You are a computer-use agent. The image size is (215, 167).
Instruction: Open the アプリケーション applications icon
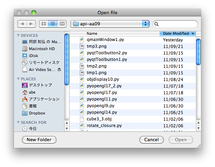tap(25, 99)
